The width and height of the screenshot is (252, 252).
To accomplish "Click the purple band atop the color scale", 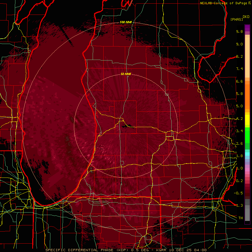I will [247, 28].
